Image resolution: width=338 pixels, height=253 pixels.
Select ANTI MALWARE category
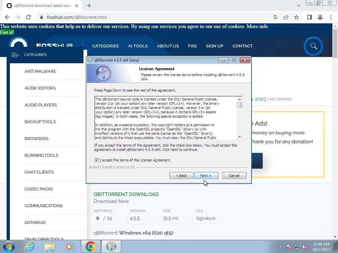pyautogui.click(x=40, y=71)
